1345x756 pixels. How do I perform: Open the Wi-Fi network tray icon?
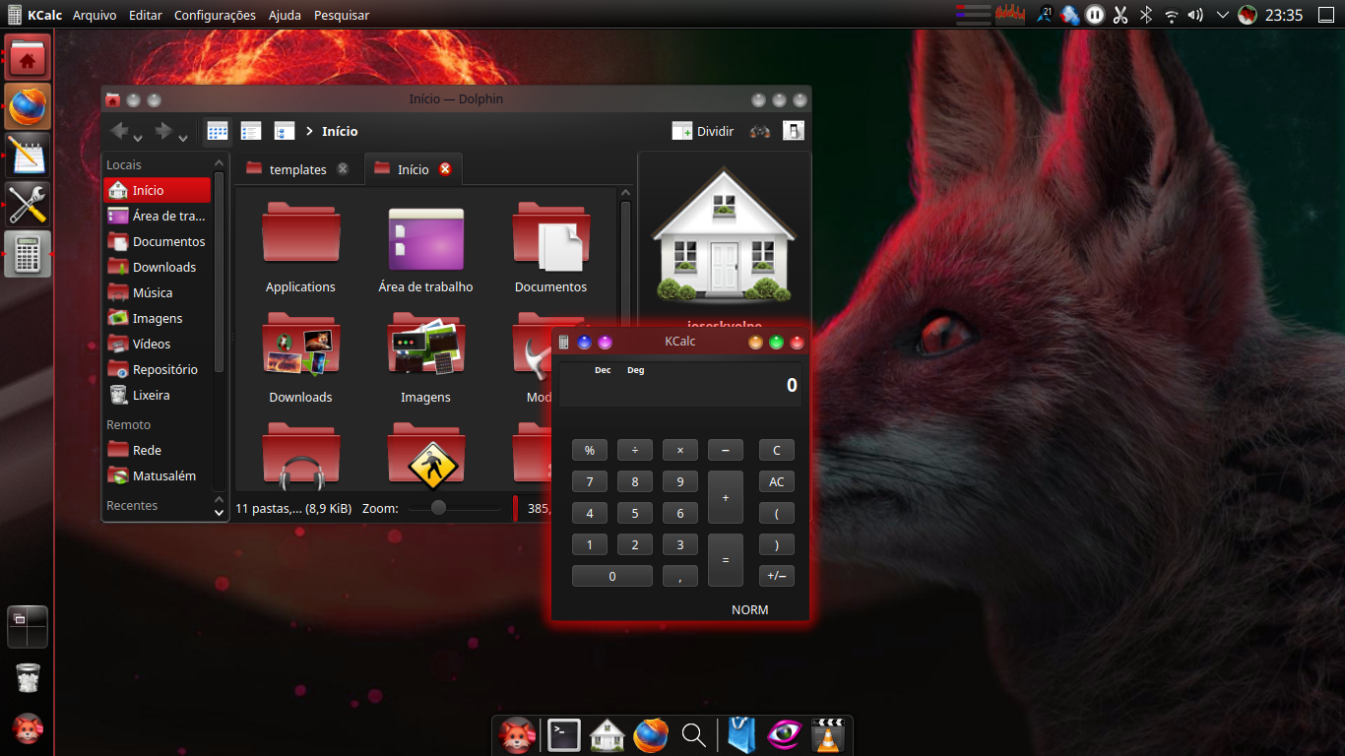pos(1172,15)
